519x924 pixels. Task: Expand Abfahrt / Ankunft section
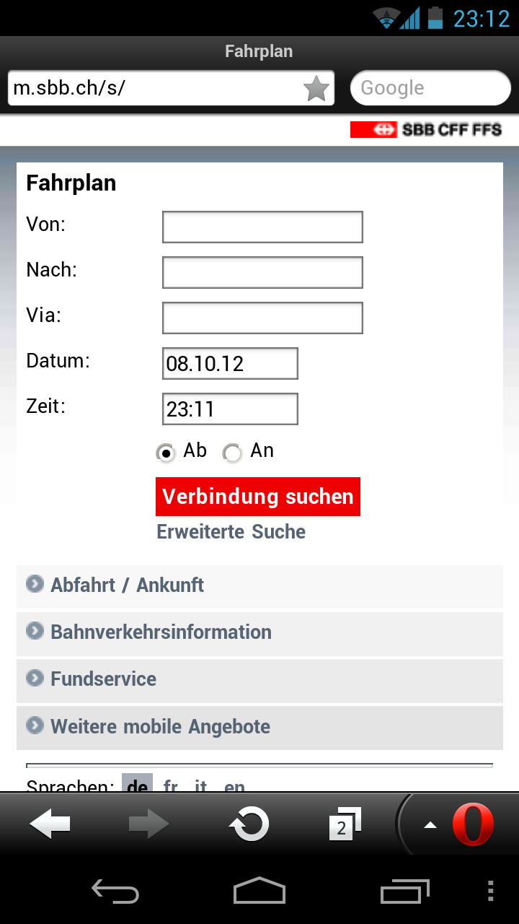pyautogui.click(x=127, y=585)
